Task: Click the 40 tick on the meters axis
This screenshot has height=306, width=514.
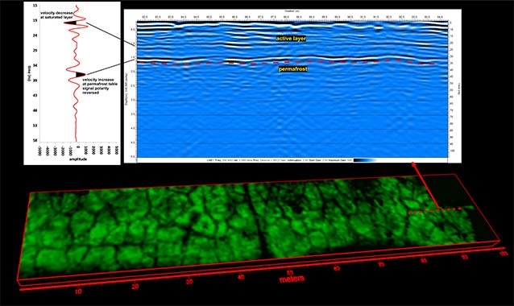Action: [x=241, y=277]
